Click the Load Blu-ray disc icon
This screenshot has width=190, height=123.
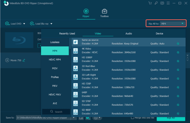point(32,24)
